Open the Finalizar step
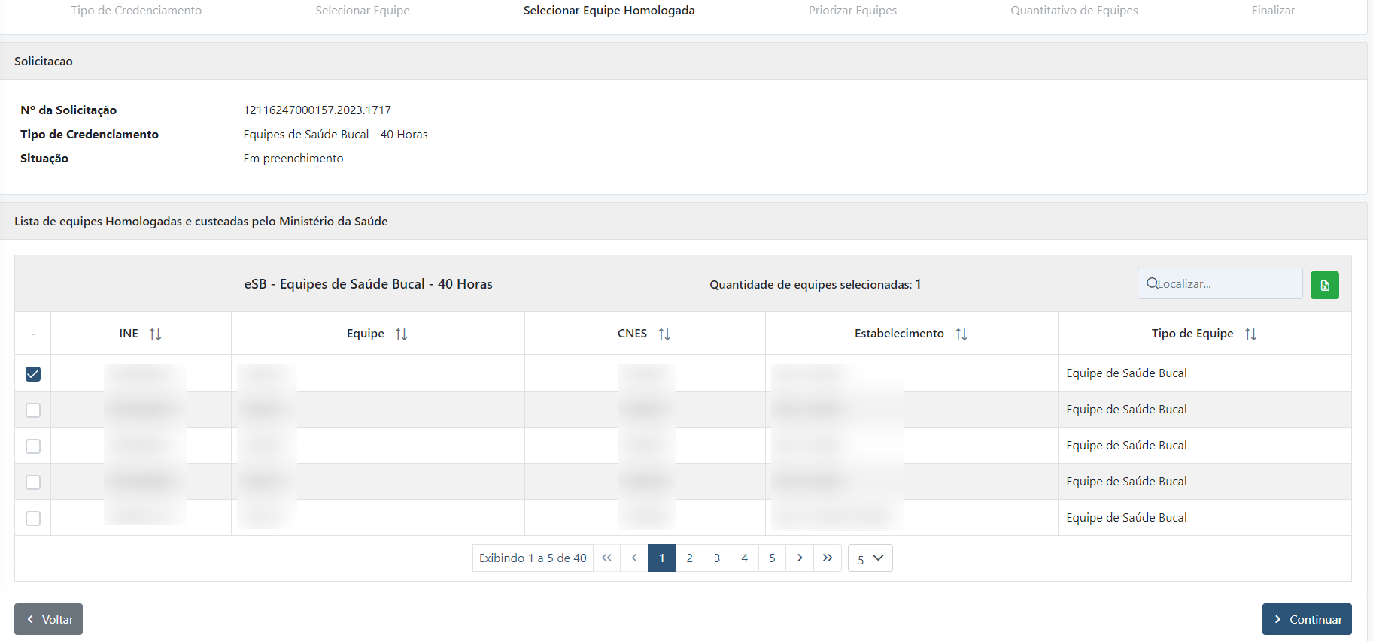 pyautogui.click(x=1273, y=11)
